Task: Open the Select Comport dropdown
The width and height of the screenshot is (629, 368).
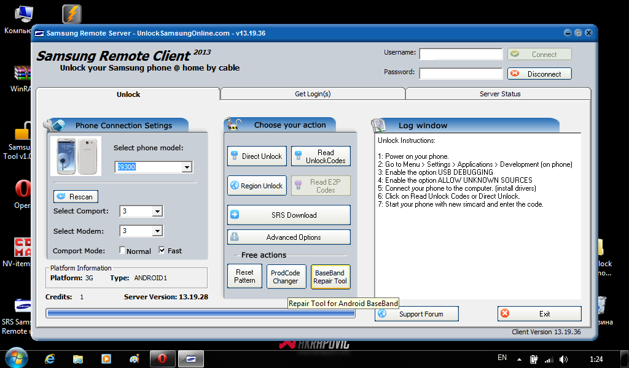Action: pos(157,212)
